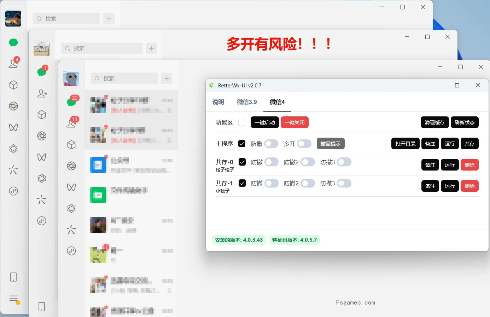
Task: Open Channels butterfly icon in rearmost WeChat window
Action: point(13,127)
